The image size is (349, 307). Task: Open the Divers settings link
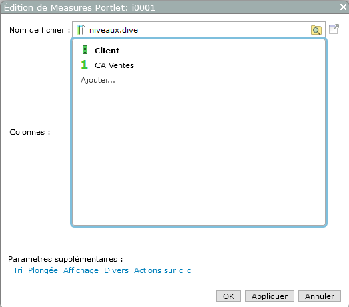[x=116, y=270]
